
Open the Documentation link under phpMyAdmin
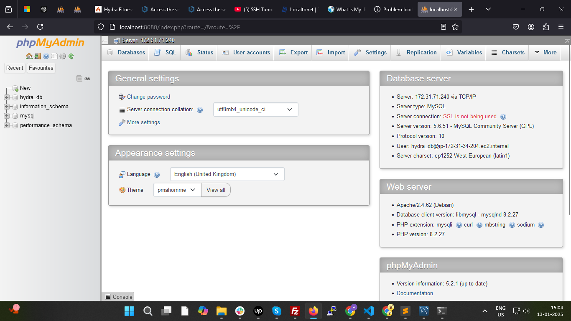[x=415, y=293]
